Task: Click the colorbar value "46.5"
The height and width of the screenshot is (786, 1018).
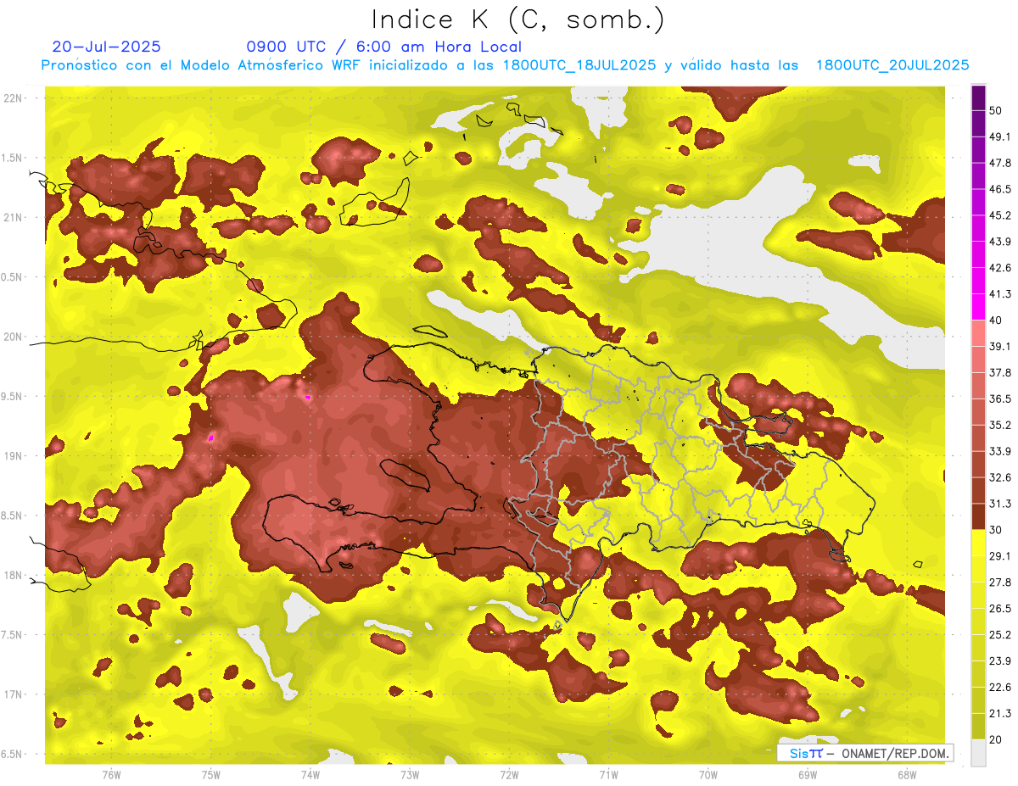Action: tap(1000, 189)
